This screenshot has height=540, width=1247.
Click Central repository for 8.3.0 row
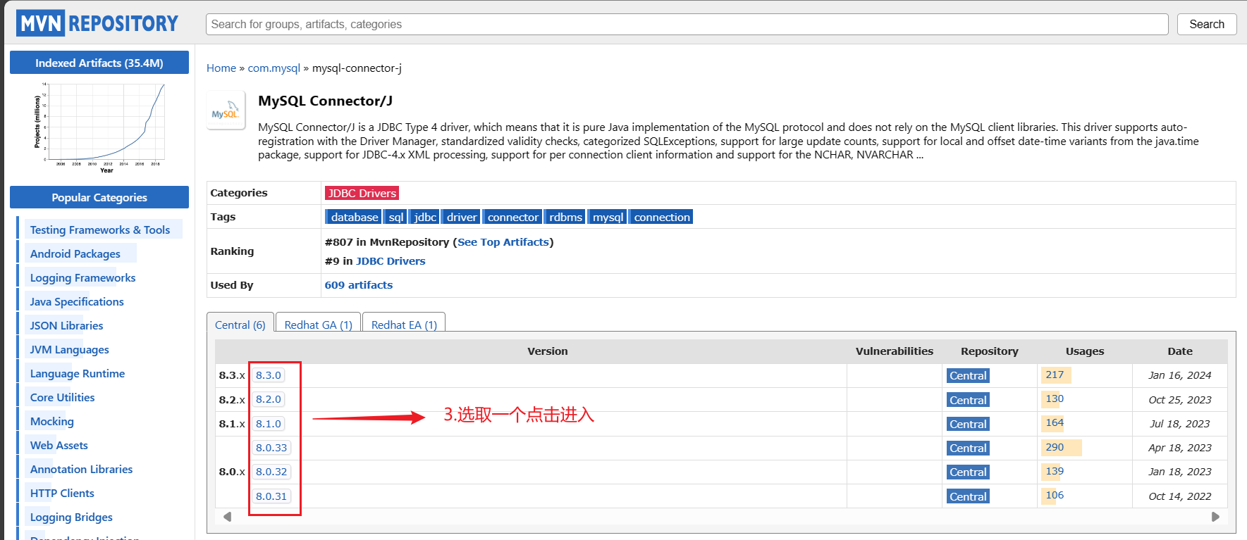tap(968, 376)
